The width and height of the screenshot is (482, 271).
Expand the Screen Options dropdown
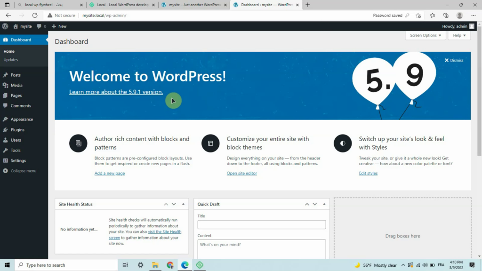(426, 35)
